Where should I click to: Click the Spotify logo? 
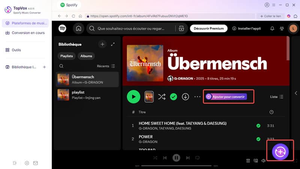click(62, 29)
